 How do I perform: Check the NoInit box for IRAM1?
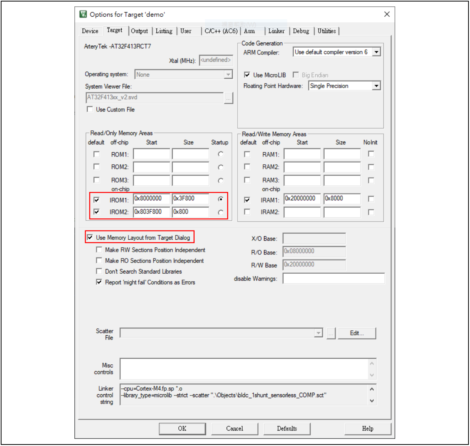(x=371, y=199)
